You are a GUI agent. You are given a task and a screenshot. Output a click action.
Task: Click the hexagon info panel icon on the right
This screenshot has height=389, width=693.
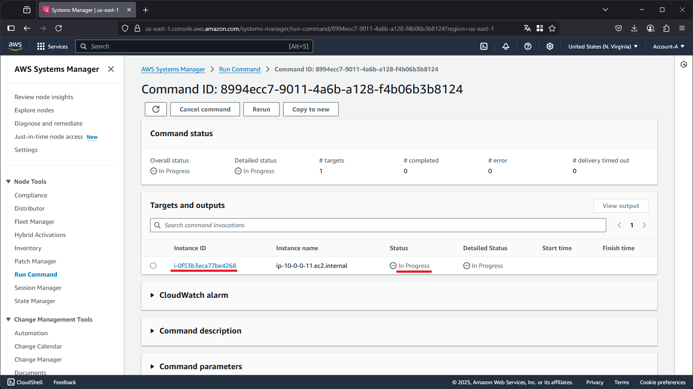(684, 64)
